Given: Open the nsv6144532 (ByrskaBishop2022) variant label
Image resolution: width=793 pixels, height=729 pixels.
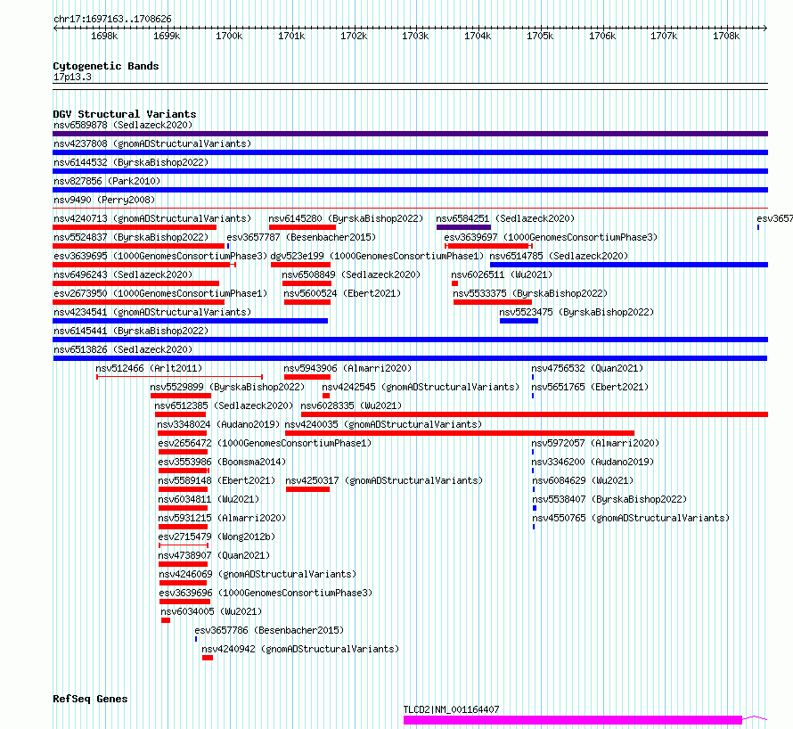Looking at the screenshot, I should tap(131, 162).
